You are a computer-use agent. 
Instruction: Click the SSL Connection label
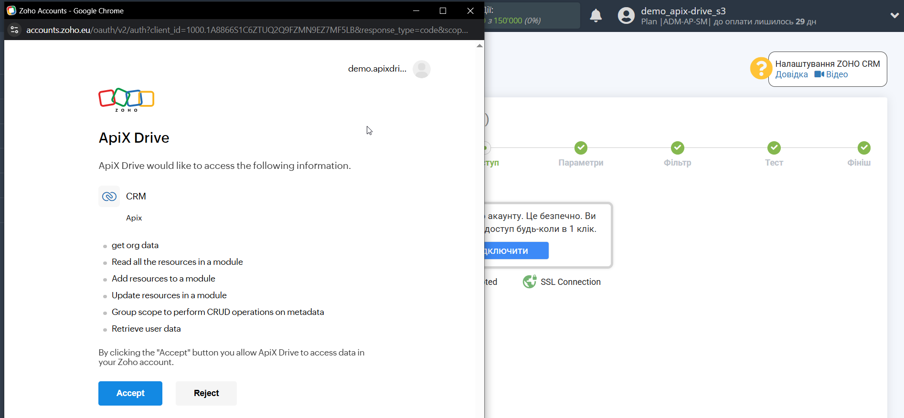[570, 282]
